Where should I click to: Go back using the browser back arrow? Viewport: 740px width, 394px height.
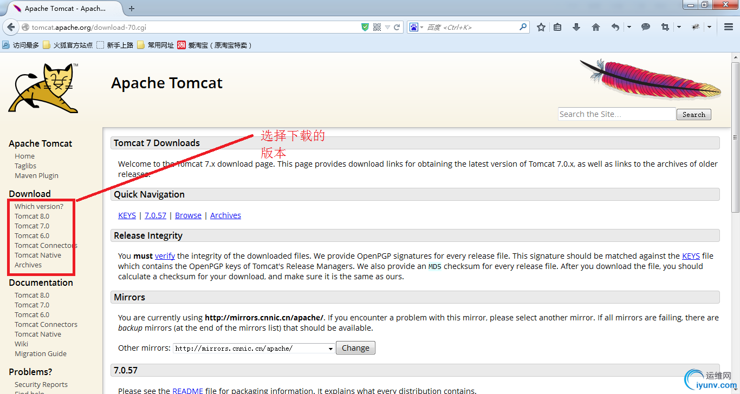(10, 27)
